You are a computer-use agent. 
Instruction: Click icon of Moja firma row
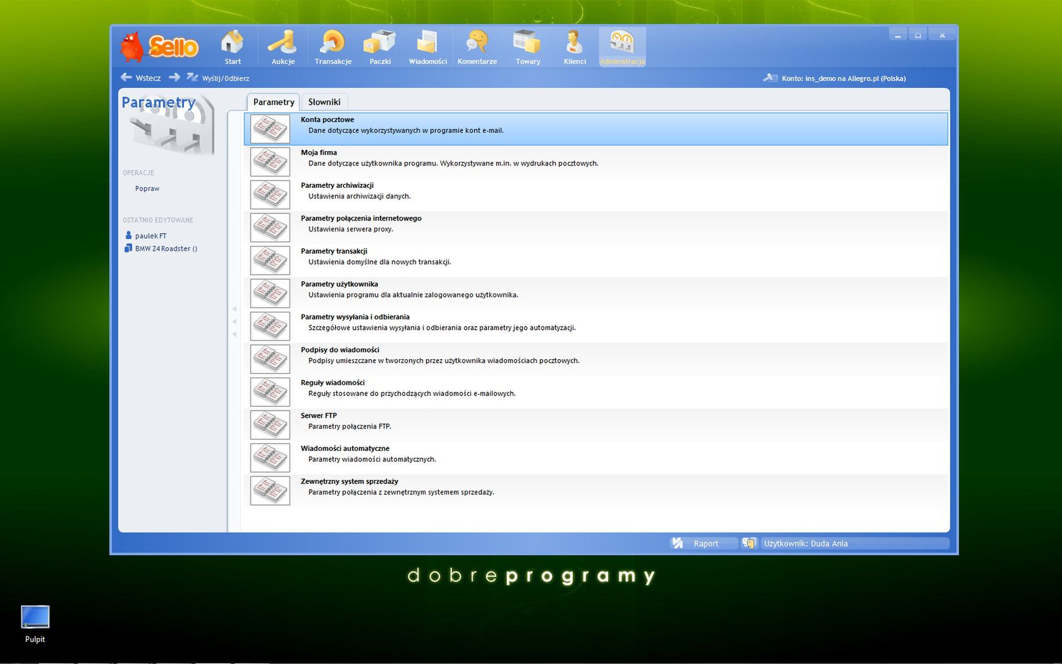point(270,162)
